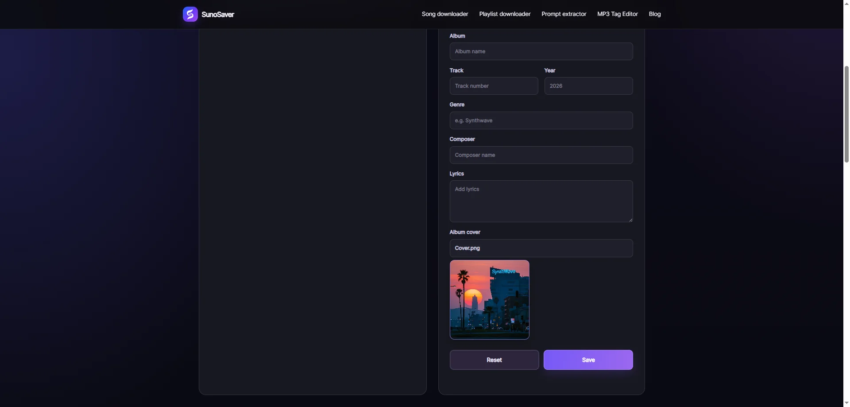This screenshot has height=407, width=850.
Task: Select the Year field showing 2026
Action: tap(588, 86)
